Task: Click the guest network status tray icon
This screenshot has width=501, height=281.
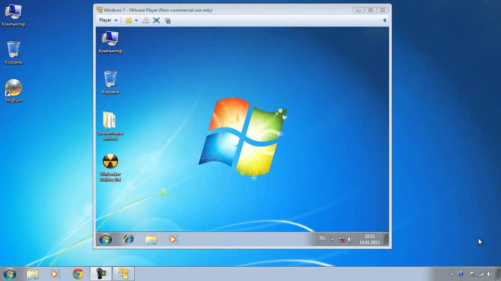Action: [341, 239]
